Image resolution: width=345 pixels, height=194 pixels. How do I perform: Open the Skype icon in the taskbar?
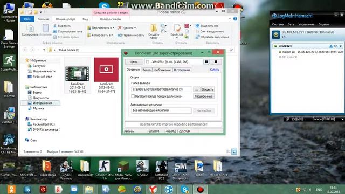click(x=184, y=189)
